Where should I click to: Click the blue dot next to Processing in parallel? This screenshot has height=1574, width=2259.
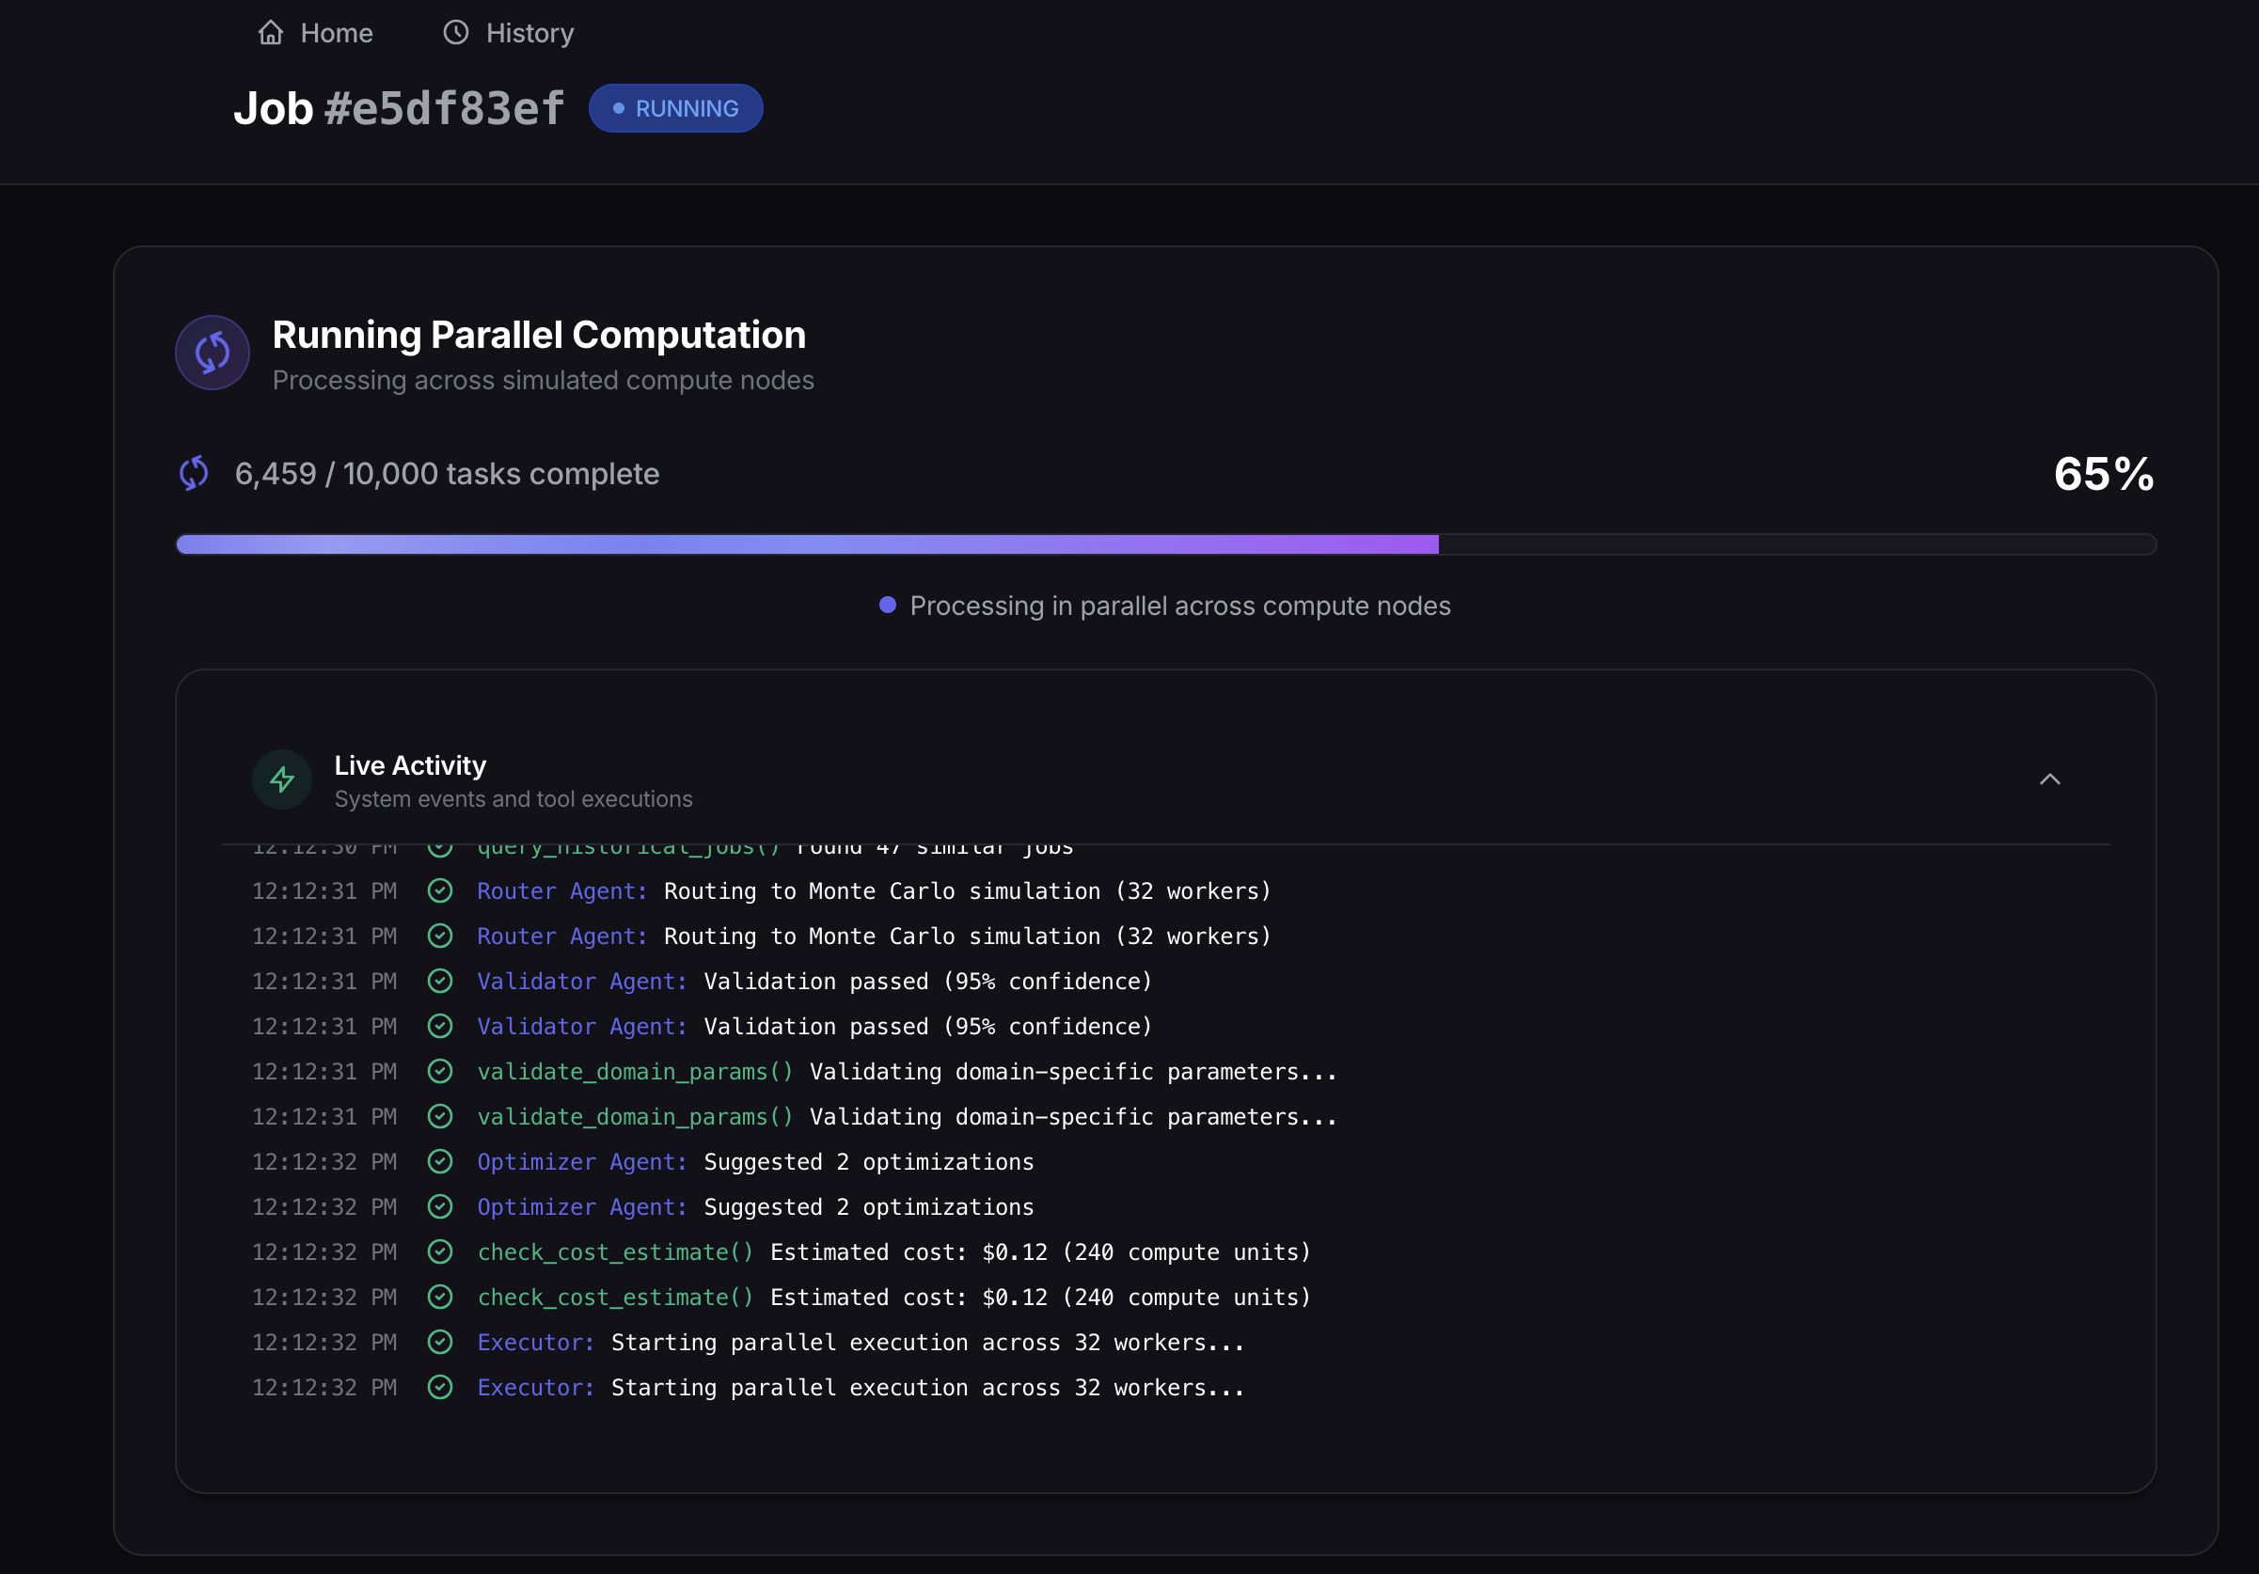(x=888, y=606)
